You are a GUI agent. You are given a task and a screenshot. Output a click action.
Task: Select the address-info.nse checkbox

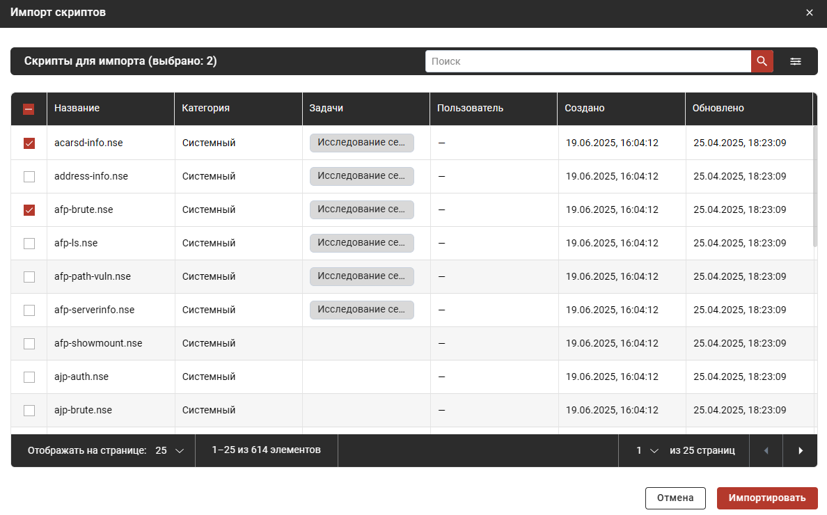[x=29, y=176]
